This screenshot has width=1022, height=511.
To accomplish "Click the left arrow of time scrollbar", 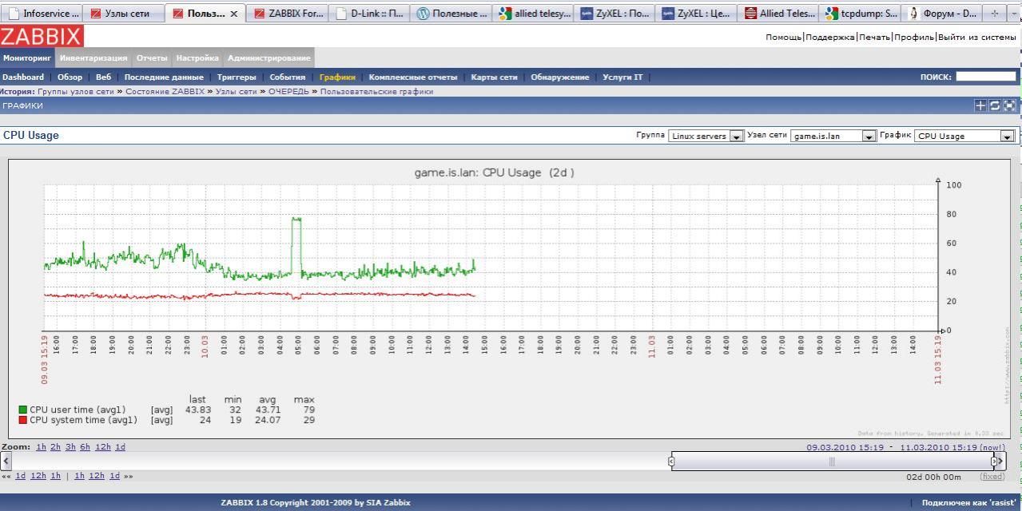I will click(6, 461).
